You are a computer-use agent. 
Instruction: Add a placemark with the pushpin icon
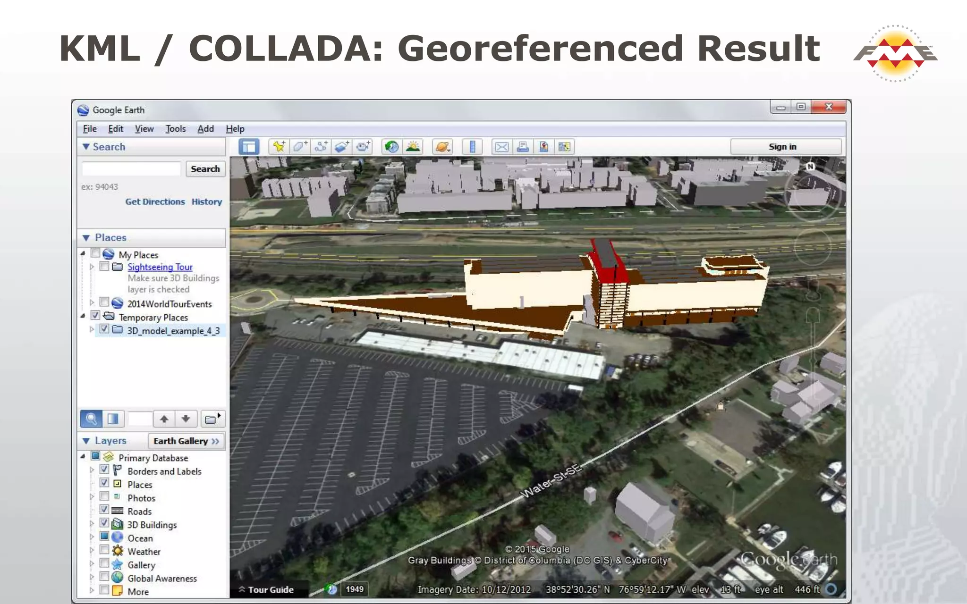279,147
